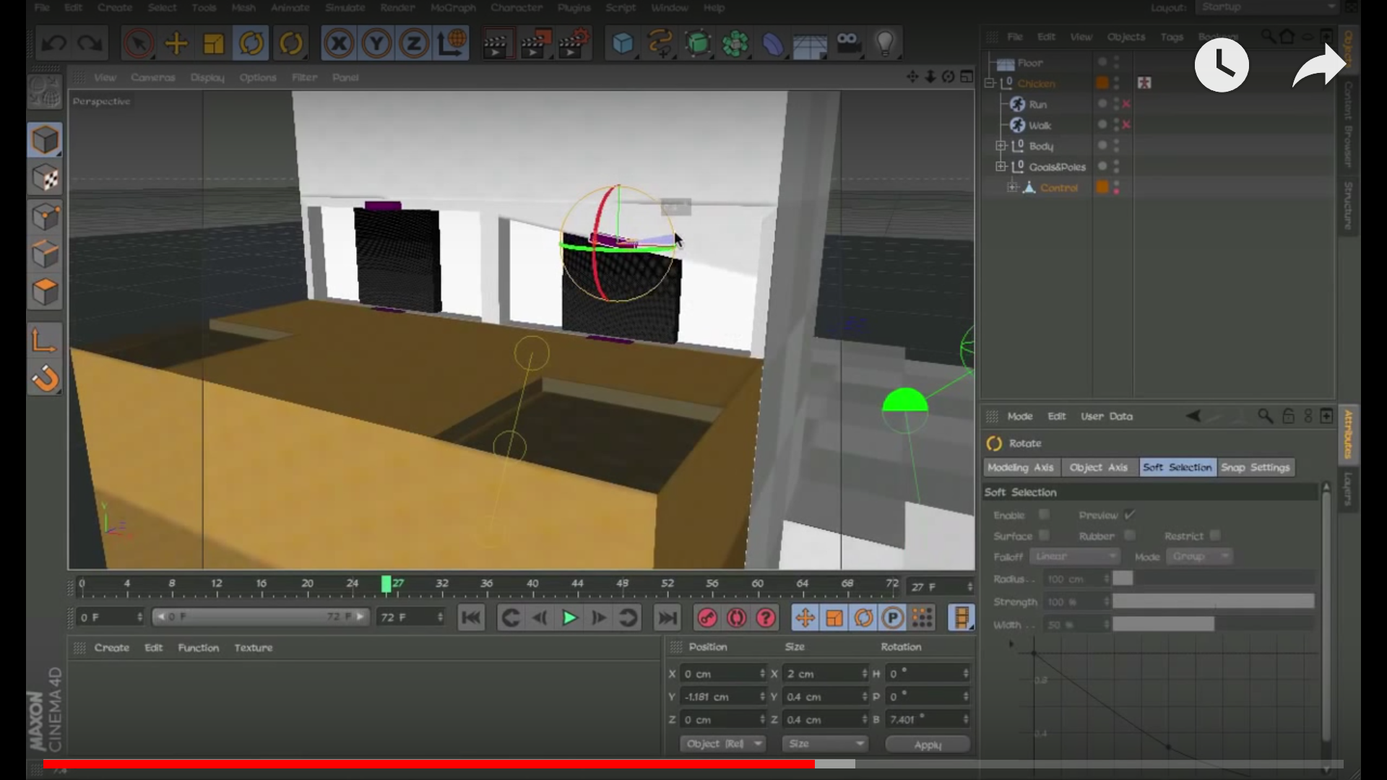Add a Cube primitive object

coord(622,44)
